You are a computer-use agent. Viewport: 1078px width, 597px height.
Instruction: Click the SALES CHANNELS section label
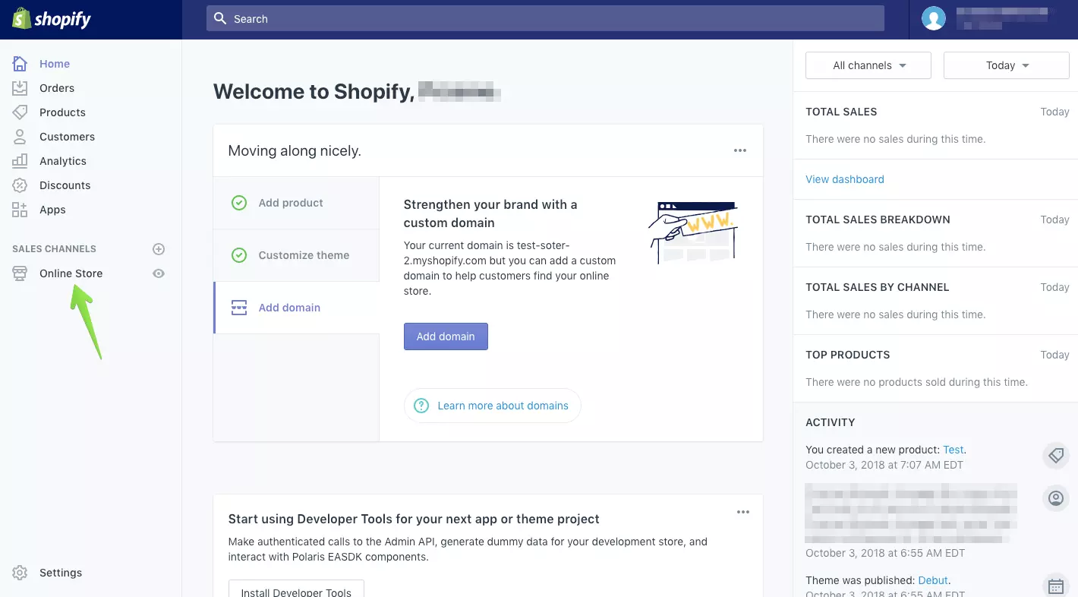pyautogui.click(x=54, y=249)
